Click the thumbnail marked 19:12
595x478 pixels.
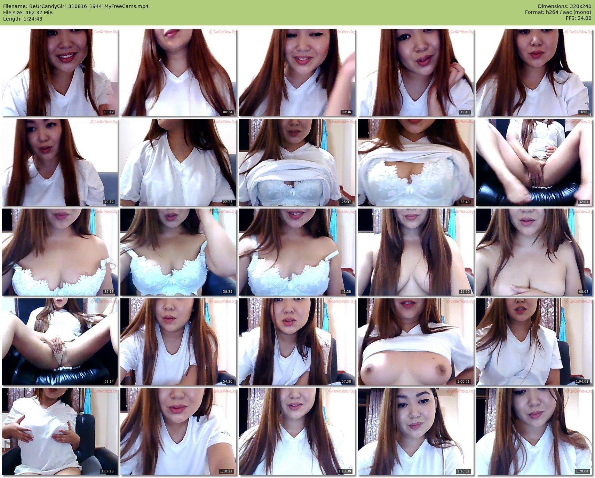coord(60,162)
